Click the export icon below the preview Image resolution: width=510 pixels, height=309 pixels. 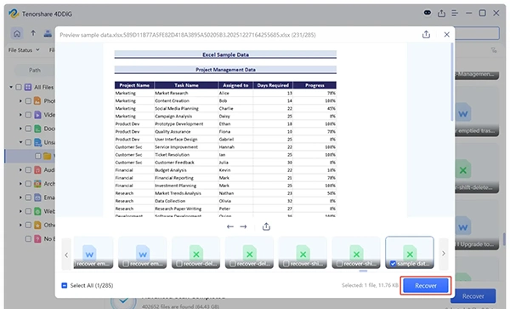(x=266, y=226)
